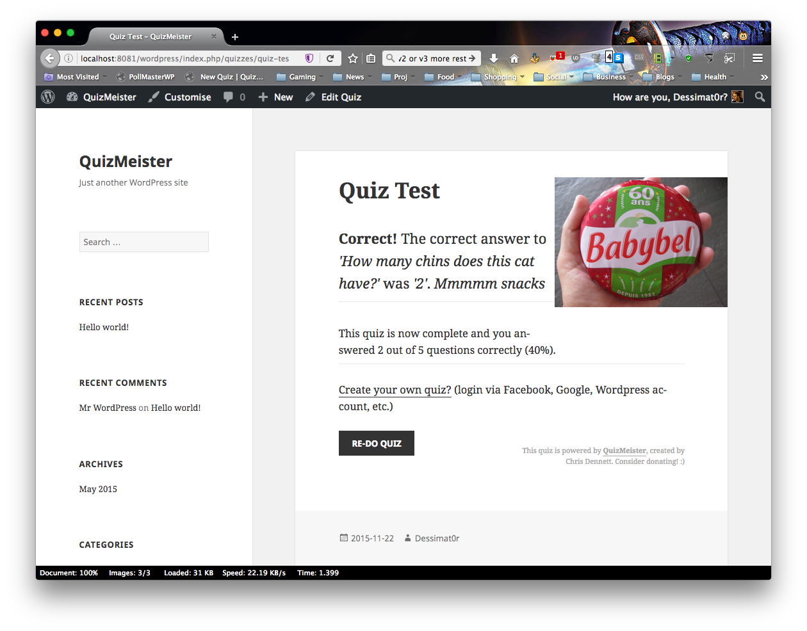807x631 pixels.
Task: Click Edit Quiz in admin bar
Action: (x=333, y=97)
